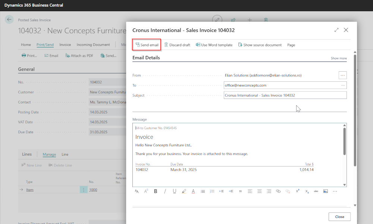Viewport: 373px width, 224px height.
Task: Toggle underline formatting
Action: click(174, 191)
